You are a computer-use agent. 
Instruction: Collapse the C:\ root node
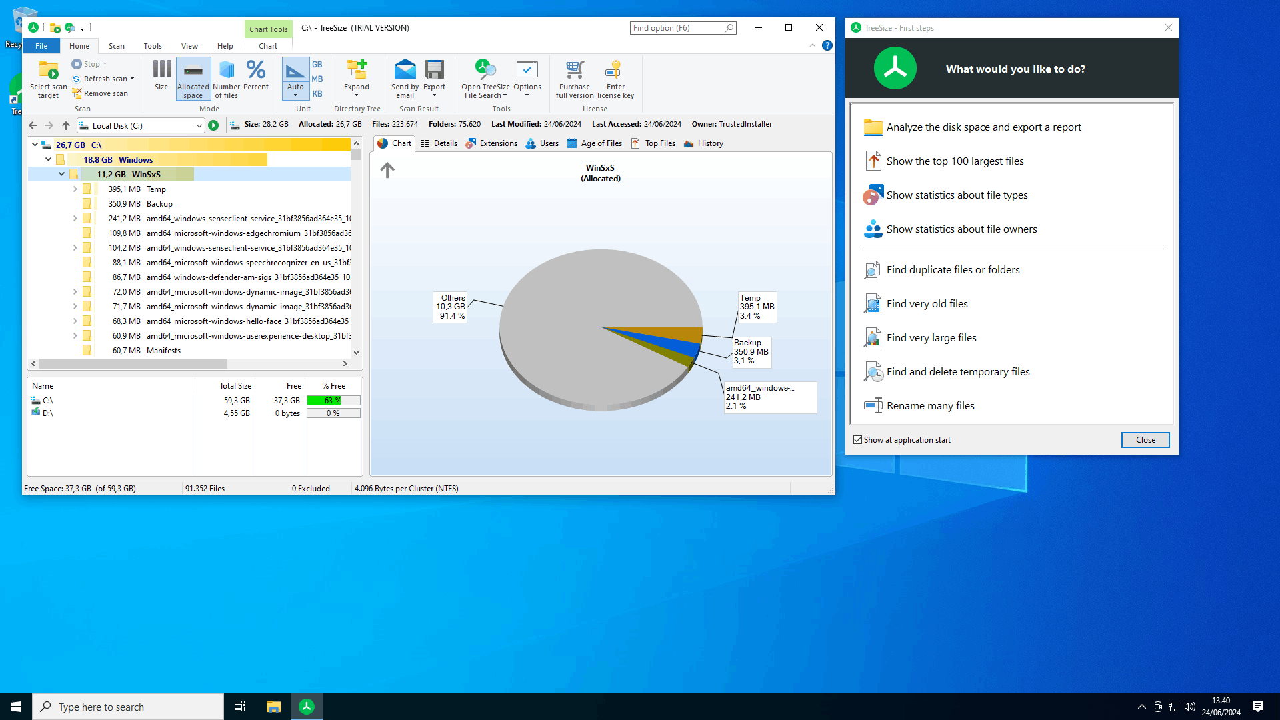tap(35, 145)
